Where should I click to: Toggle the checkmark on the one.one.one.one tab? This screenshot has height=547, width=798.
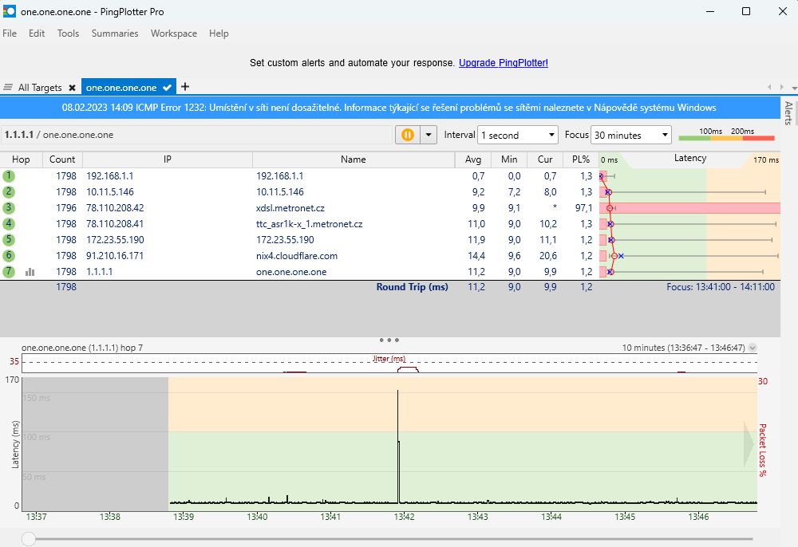167,88
